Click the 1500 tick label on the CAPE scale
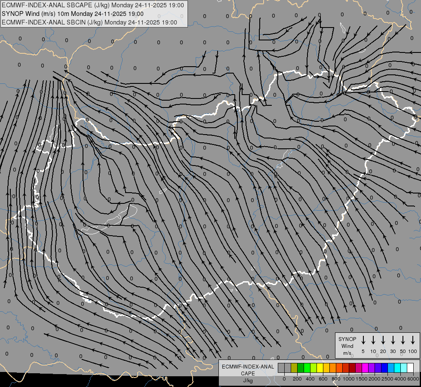Image resolution: width=421 pixels, height=387 pixels. coord(362,379)
